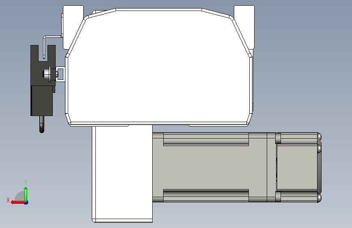
Task: Click the red X axis arrow on the triad
Action: (18, 202)
